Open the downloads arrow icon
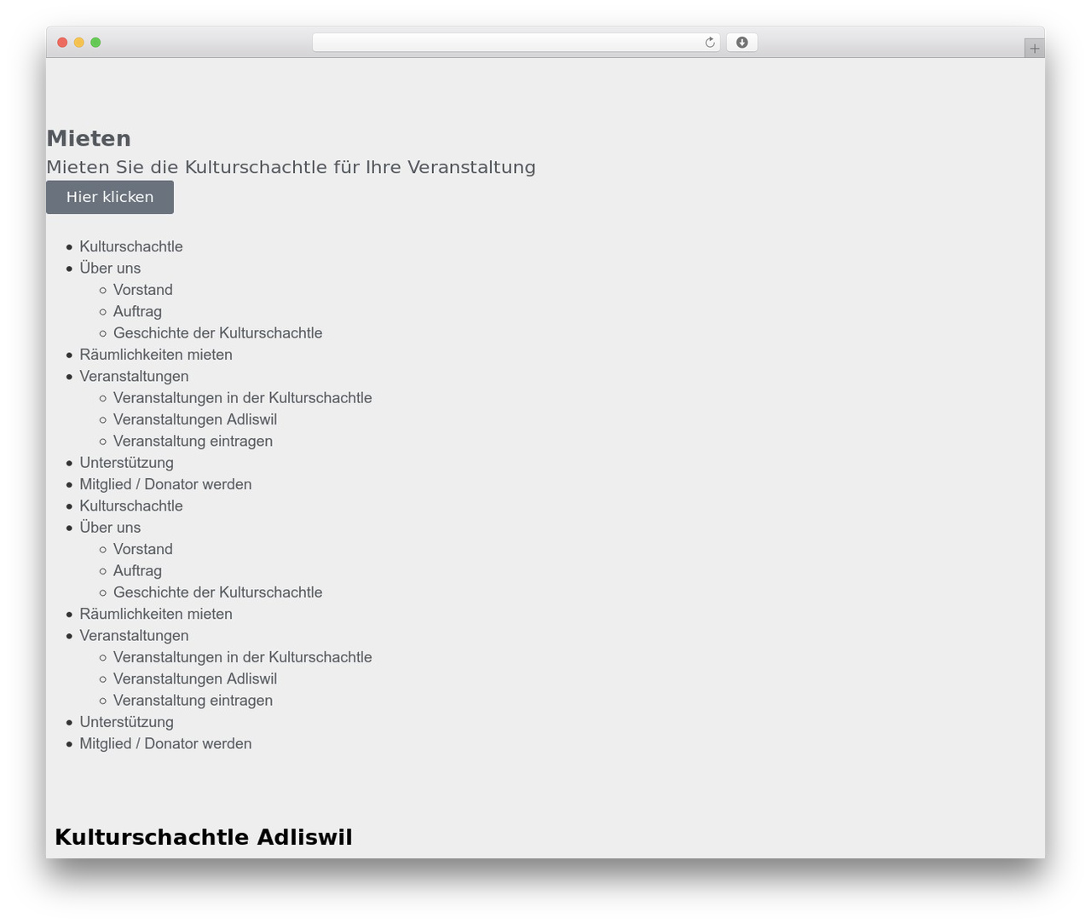 [x=742, y=43]
